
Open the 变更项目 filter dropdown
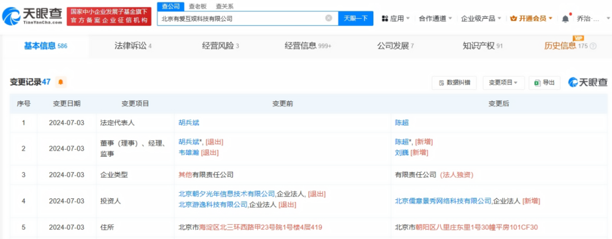504,83
